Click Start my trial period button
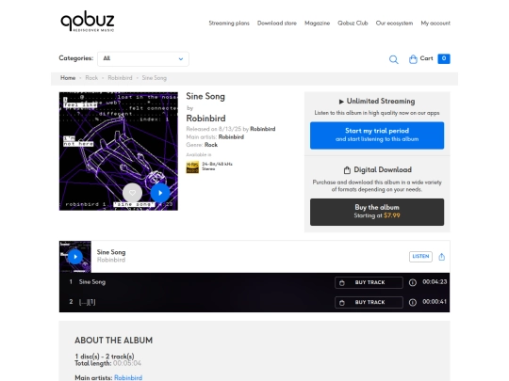 (x=377, y=135)
